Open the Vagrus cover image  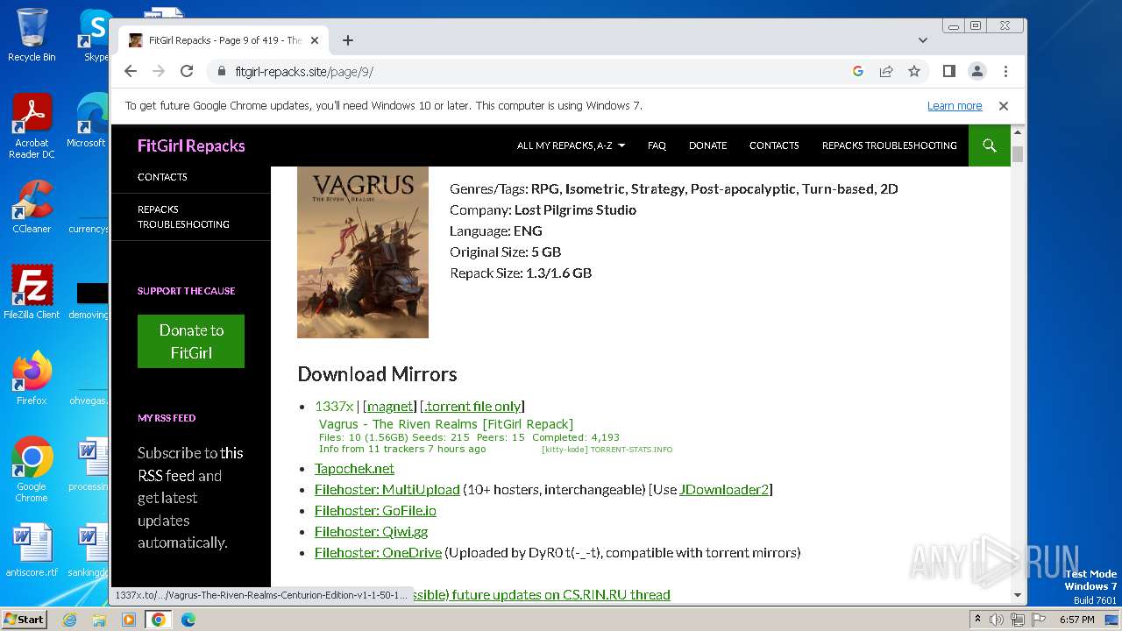(363, 252)
